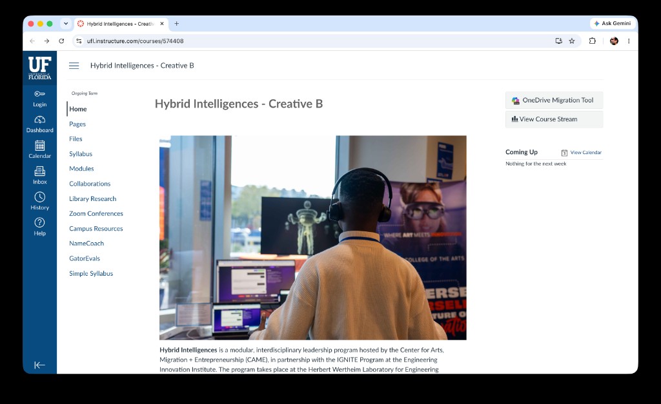Screen dimensions: 661x404
Task: Close the Hybrid Intelligences browser tab
Action: pos(162,24)
